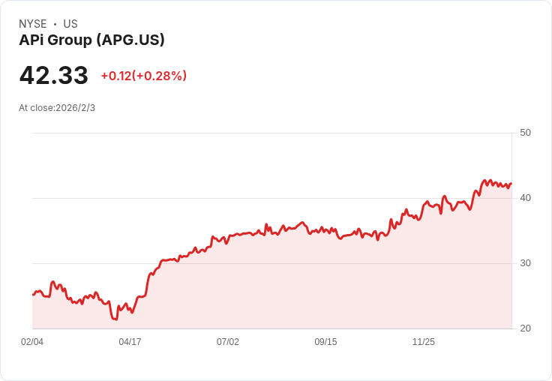Screen dimensions: 552x381
Task: Click the leftmost start of the price line
Action: (x=33, y=295)
